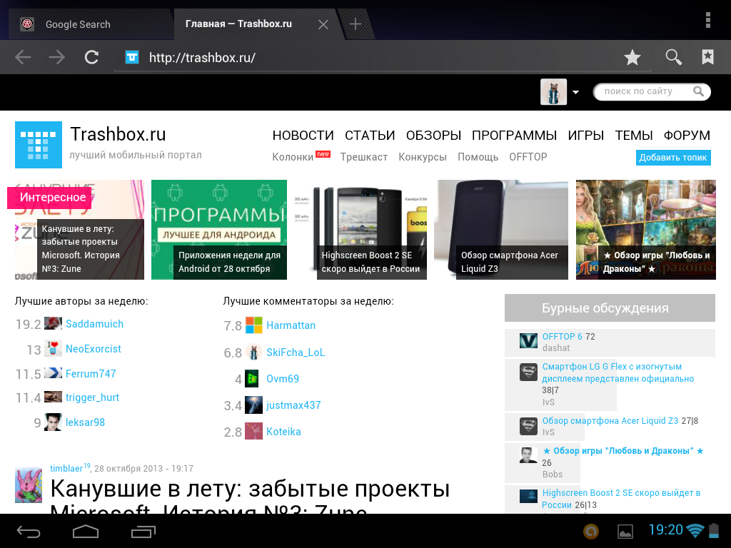
Task: Open LG G Flex discussion link
Action: (617, 372)
